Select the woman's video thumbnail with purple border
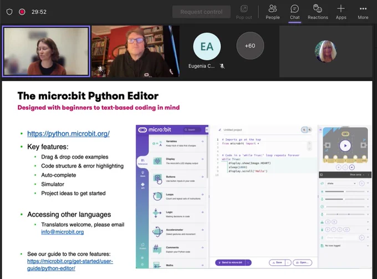This screenshot has width=377, height=279. click(46, 51)
